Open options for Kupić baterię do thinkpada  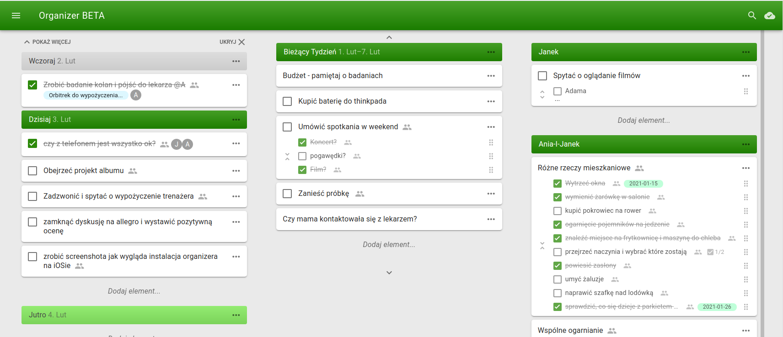(x=491, y=101)
